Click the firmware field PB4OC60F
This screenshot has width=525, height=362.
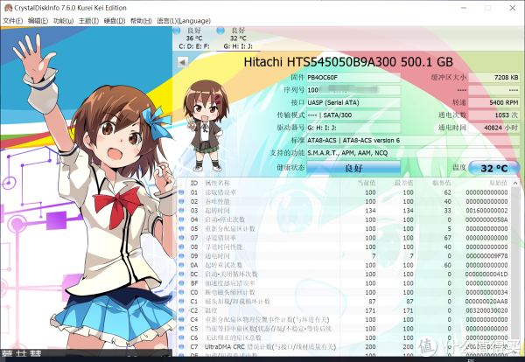point(353,77)
